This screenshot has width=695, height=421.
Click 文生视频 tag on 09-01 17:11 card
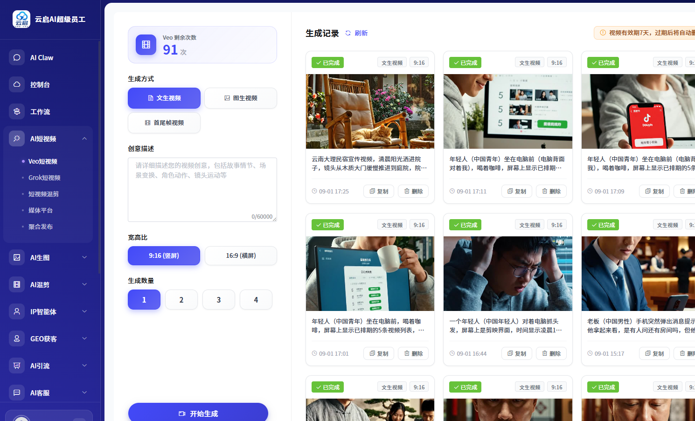pyautogui.click(x=530, y=62)
